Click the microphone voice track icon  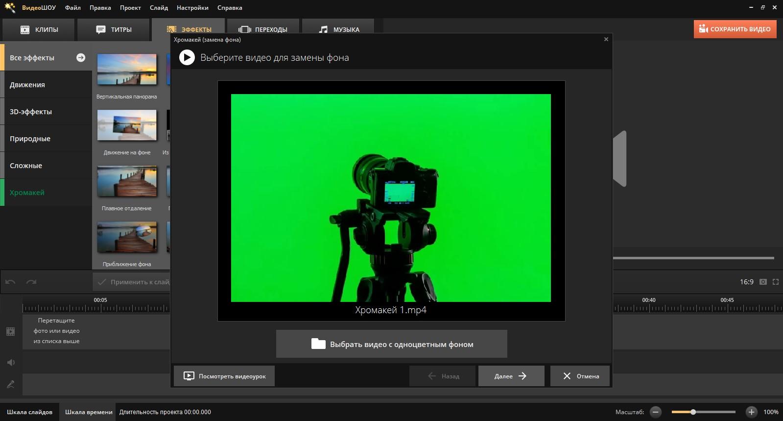coord(11,384)
